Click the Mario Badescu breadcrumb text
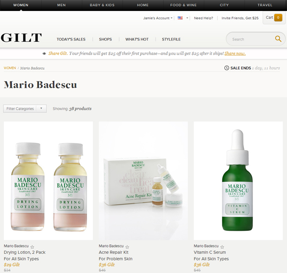This screenshot has height=273, width=287. point(33,68)
